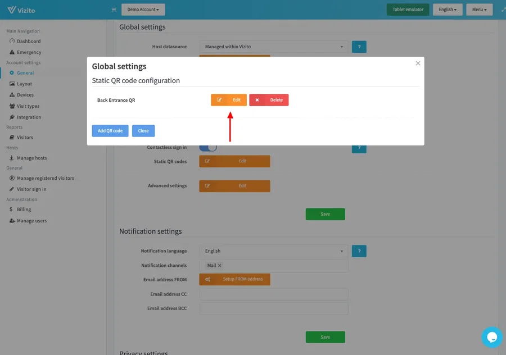The height and width of the screenshot is (355, 506).
Task: Click the help icon beside Notification language
Action: 359,251
